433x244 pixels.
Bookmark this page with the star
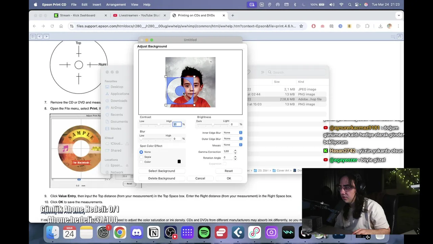click(x=301, y=26)
